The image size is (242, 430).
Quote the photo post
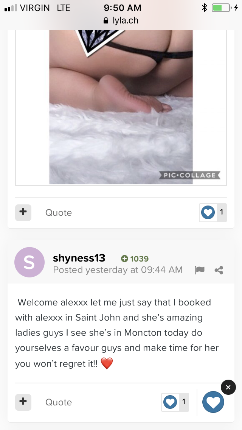(58, 212)
